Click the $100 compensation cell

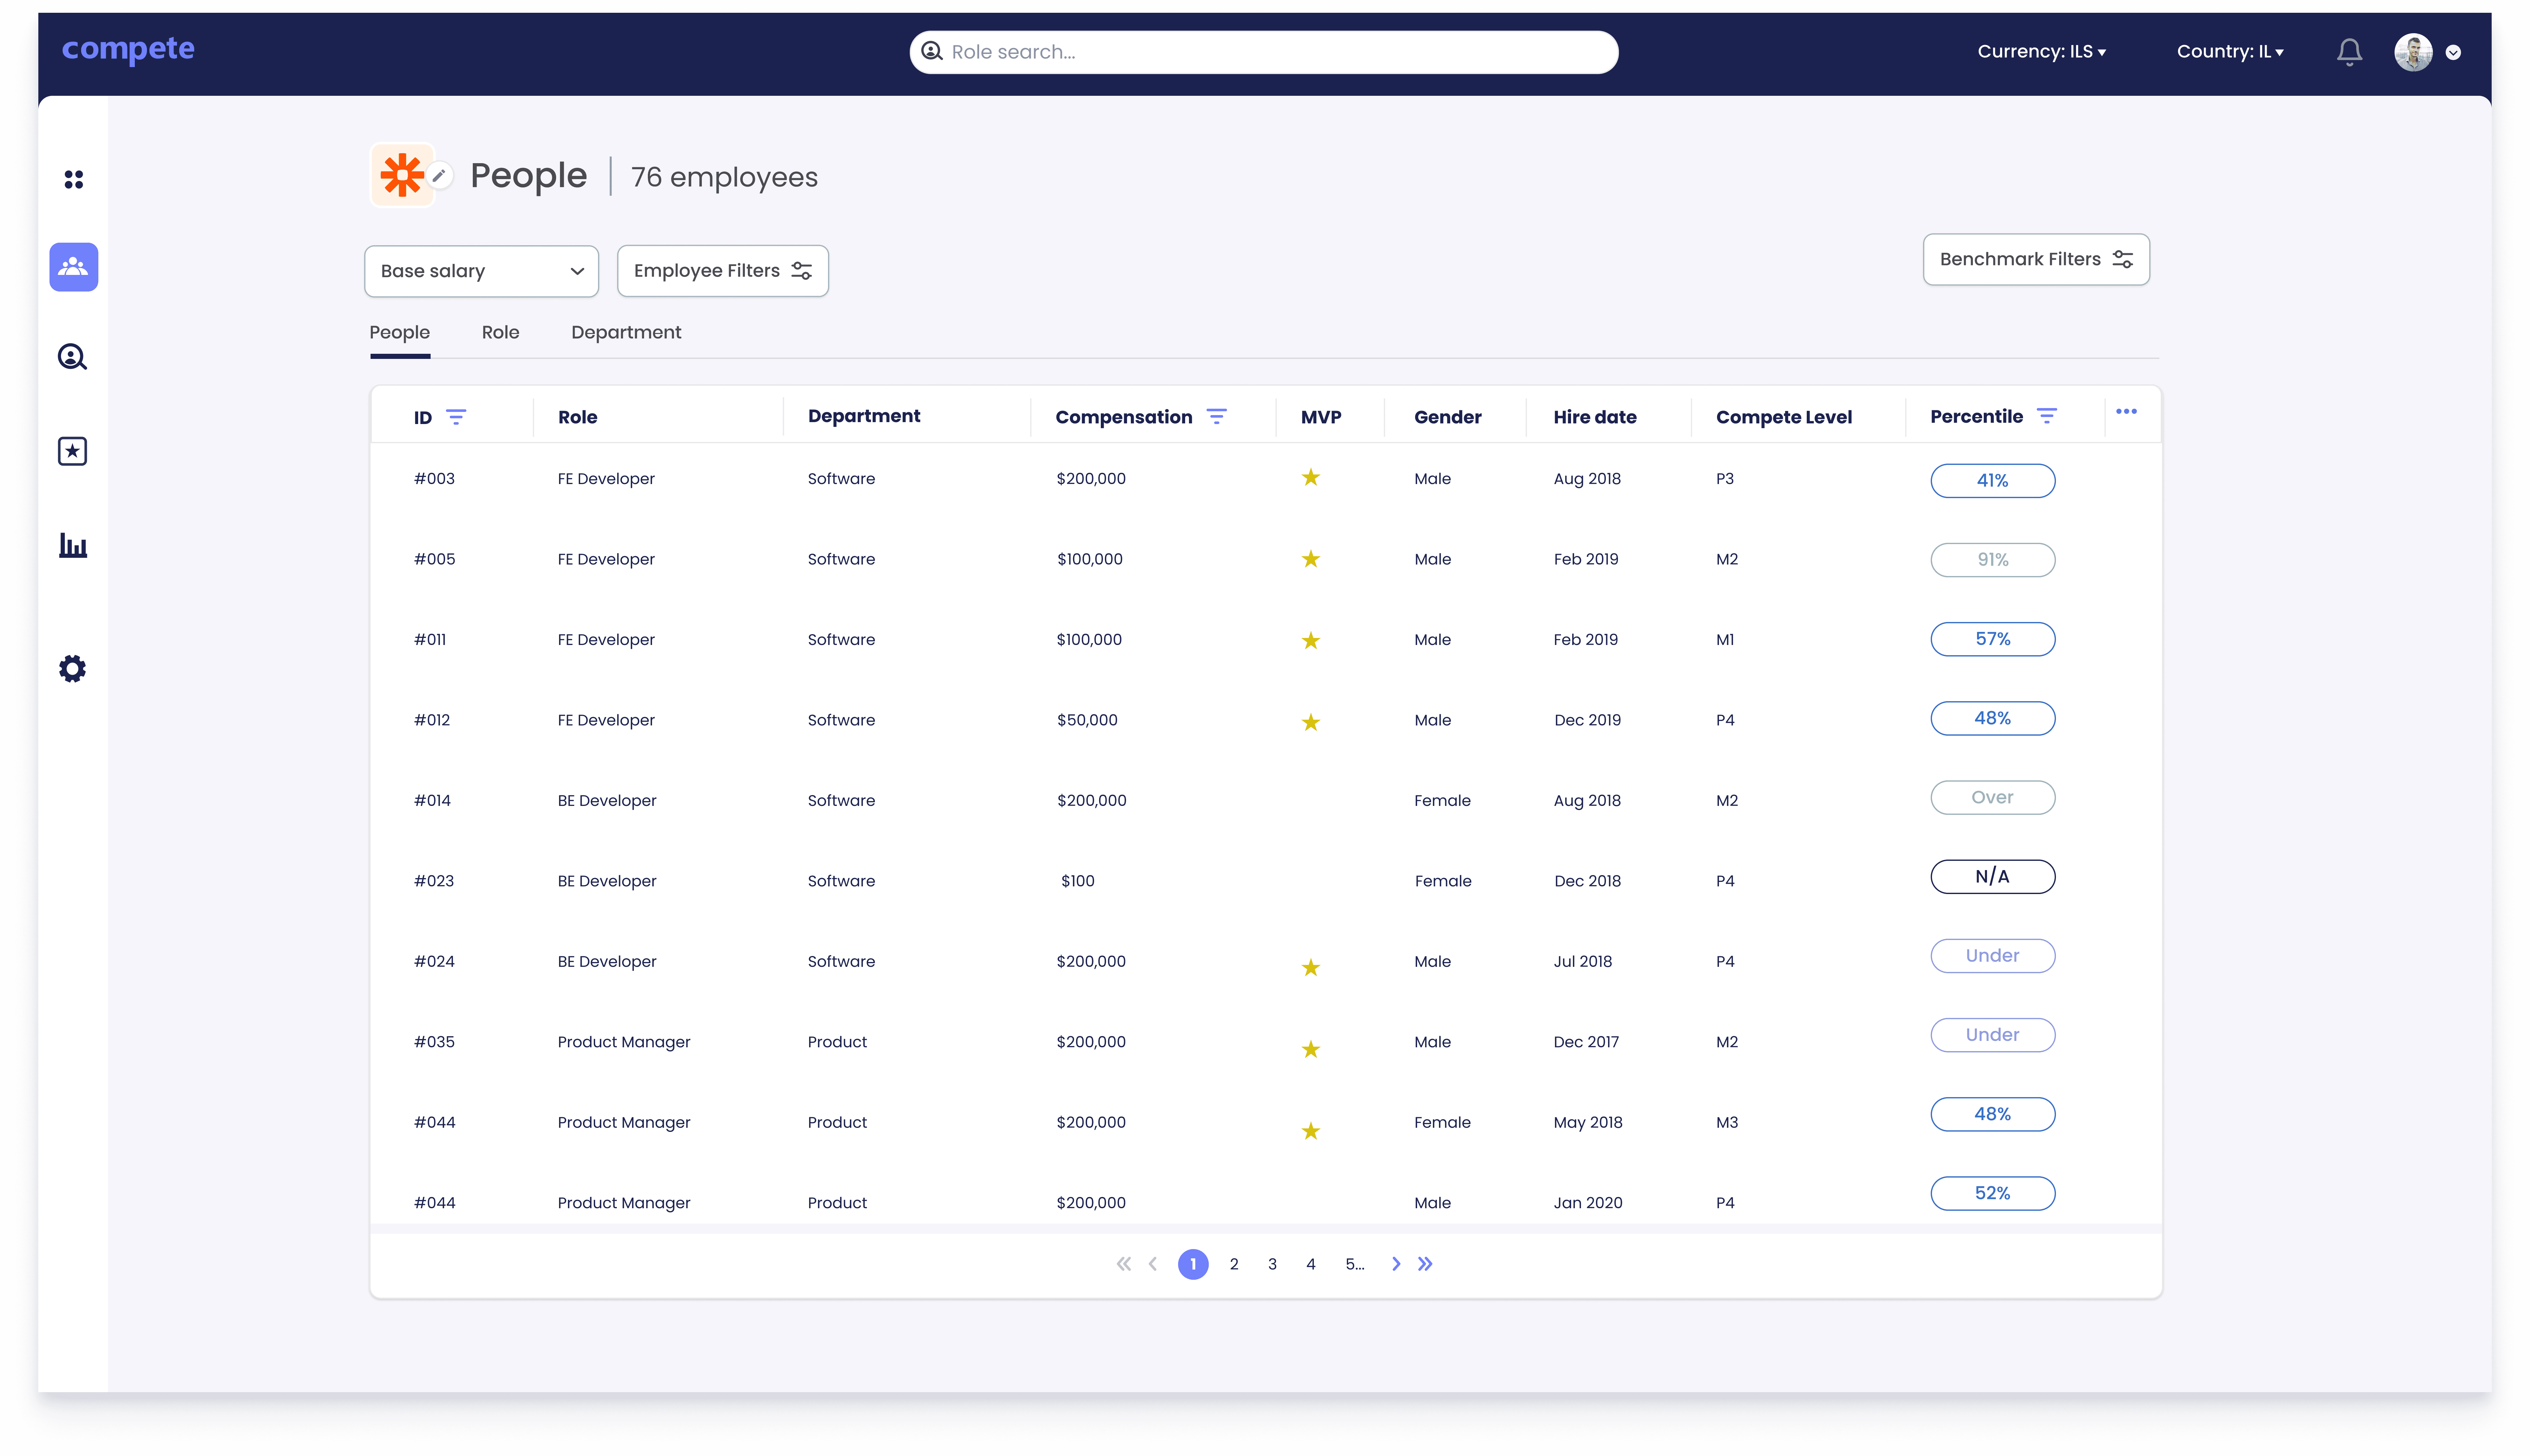tap(1077, 881)
